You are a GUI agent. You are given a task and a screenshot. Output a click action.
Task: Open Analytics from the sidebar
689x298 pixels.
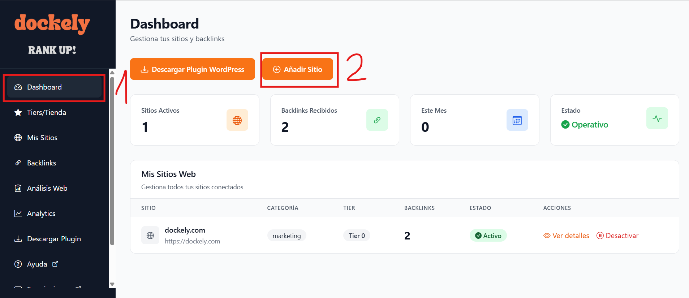(x=41, y=213)
